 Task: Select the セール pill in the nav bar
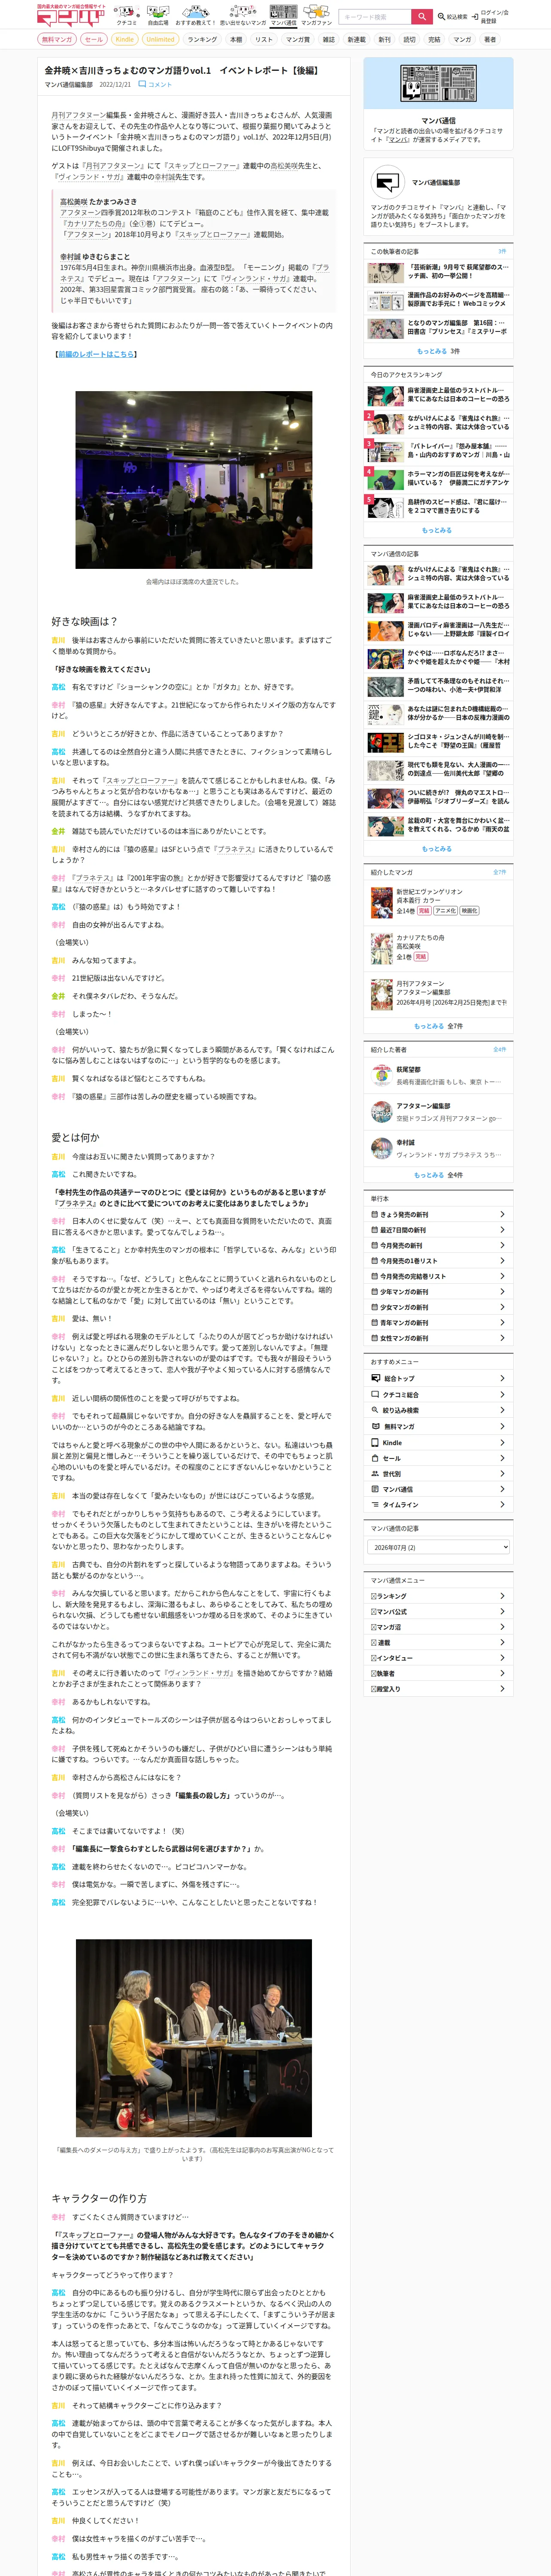click(93, 40)
